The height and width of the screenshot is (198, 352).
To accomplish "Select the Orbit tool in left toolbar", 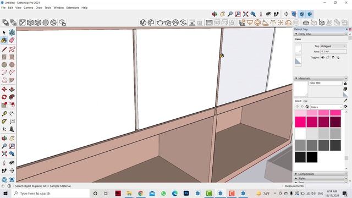I will point(4,138).
